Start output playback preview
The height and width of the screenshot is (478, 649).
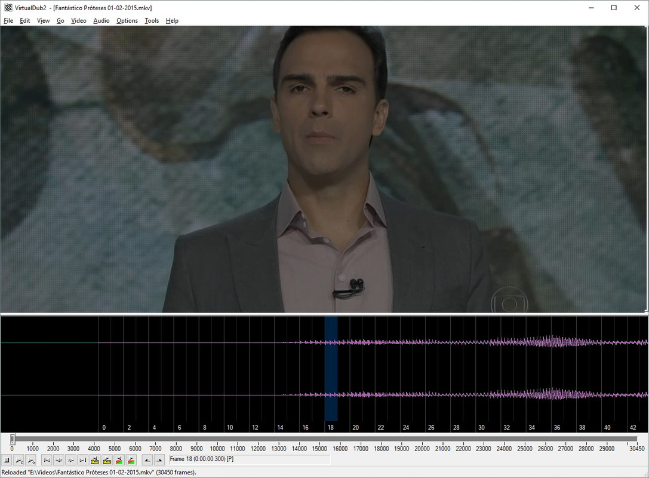click(x=30, y=460)
